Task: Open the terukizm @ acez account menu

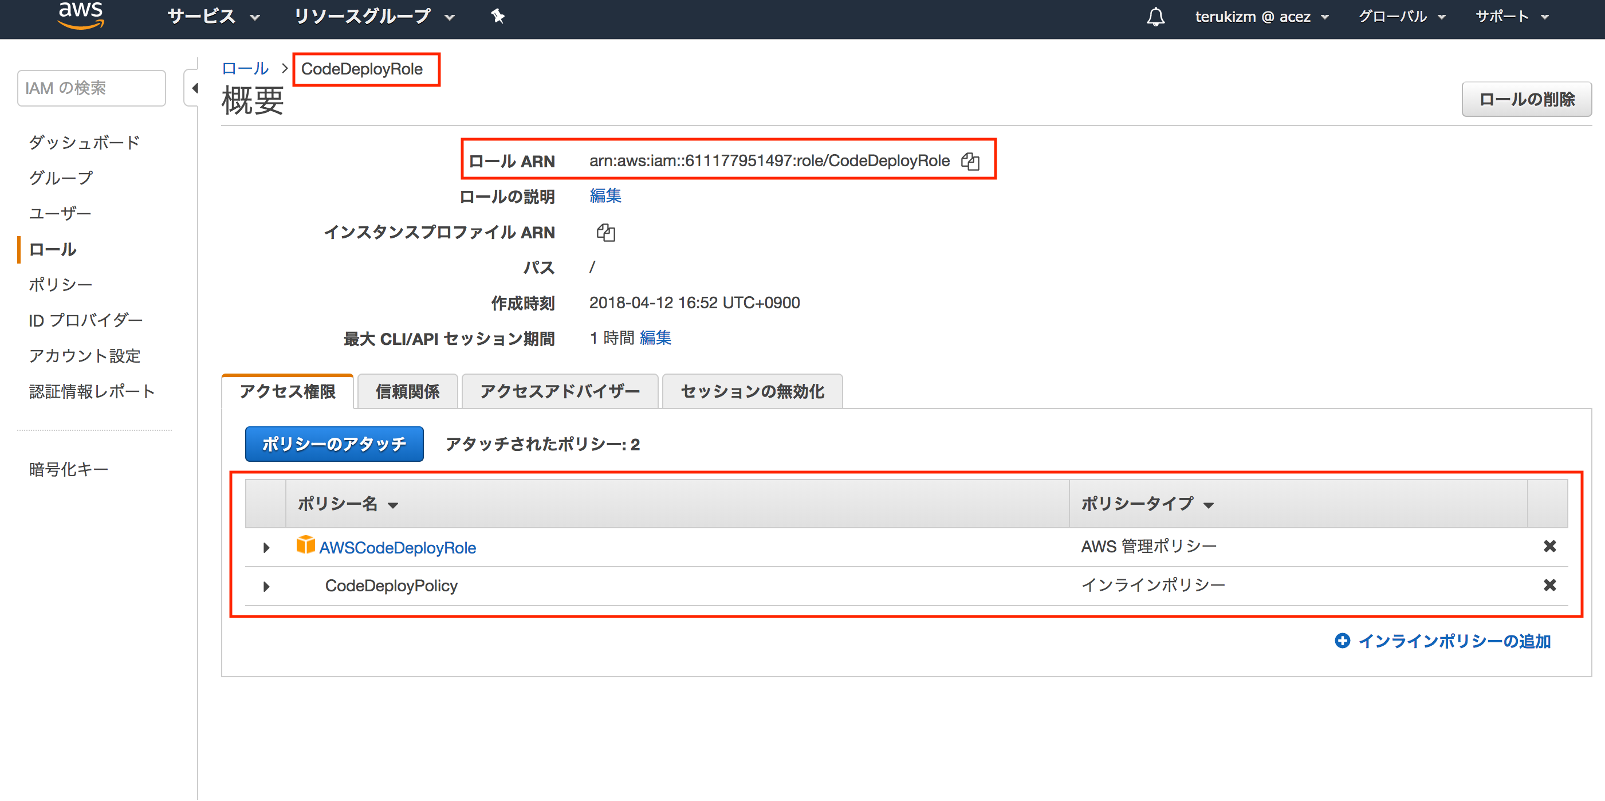Action: [x=1262, y=17]
